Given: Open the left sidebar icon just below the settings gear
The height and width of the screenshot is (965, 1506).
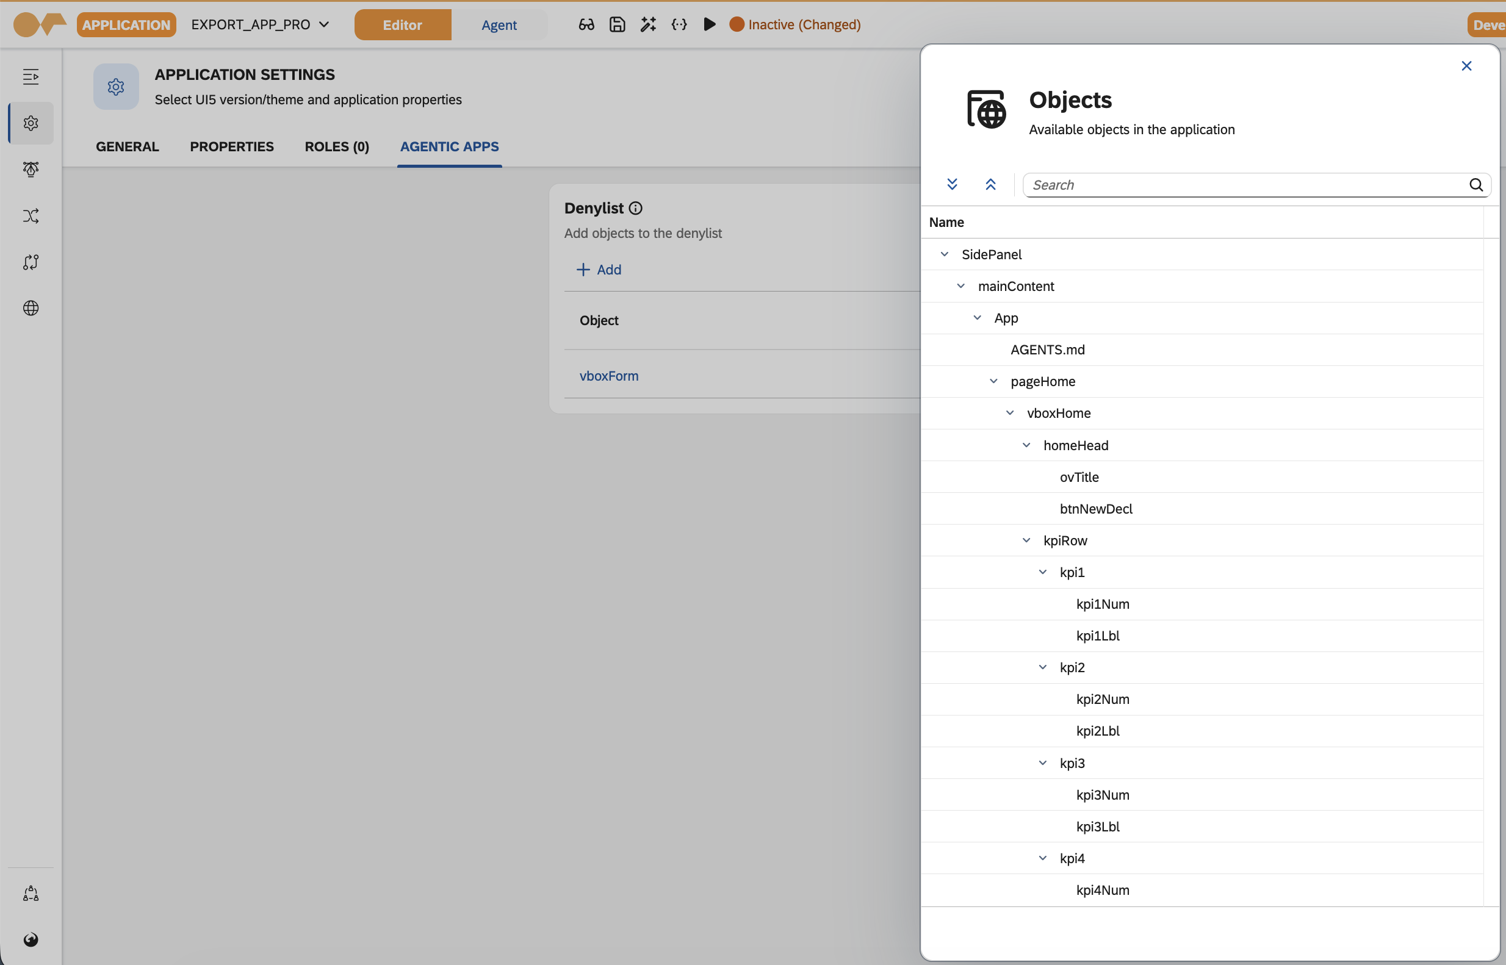Looking at the screenshot, I should (31, 169).
